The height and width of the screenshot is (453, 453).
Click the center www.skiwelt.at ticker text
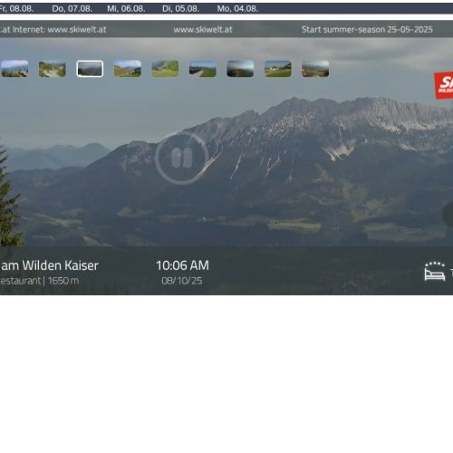[x=203, y=30]
